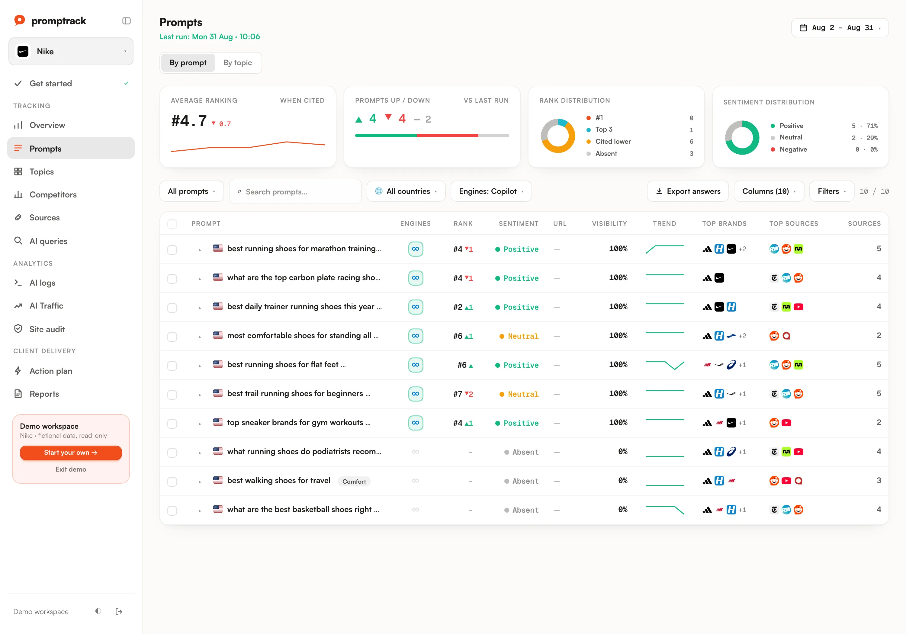Open the Site audit shield icon
Viewport: 906px width, 634px height.
pyautogui.click(x=18, y=329)
